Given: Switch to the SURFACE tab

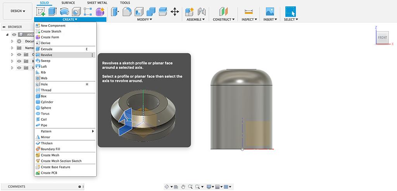Looking at the screenshot, I should 68,3.
